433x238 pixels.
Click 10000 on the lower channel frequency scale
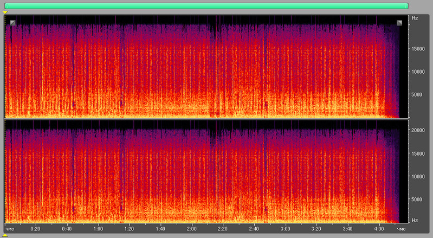(416, 176)
